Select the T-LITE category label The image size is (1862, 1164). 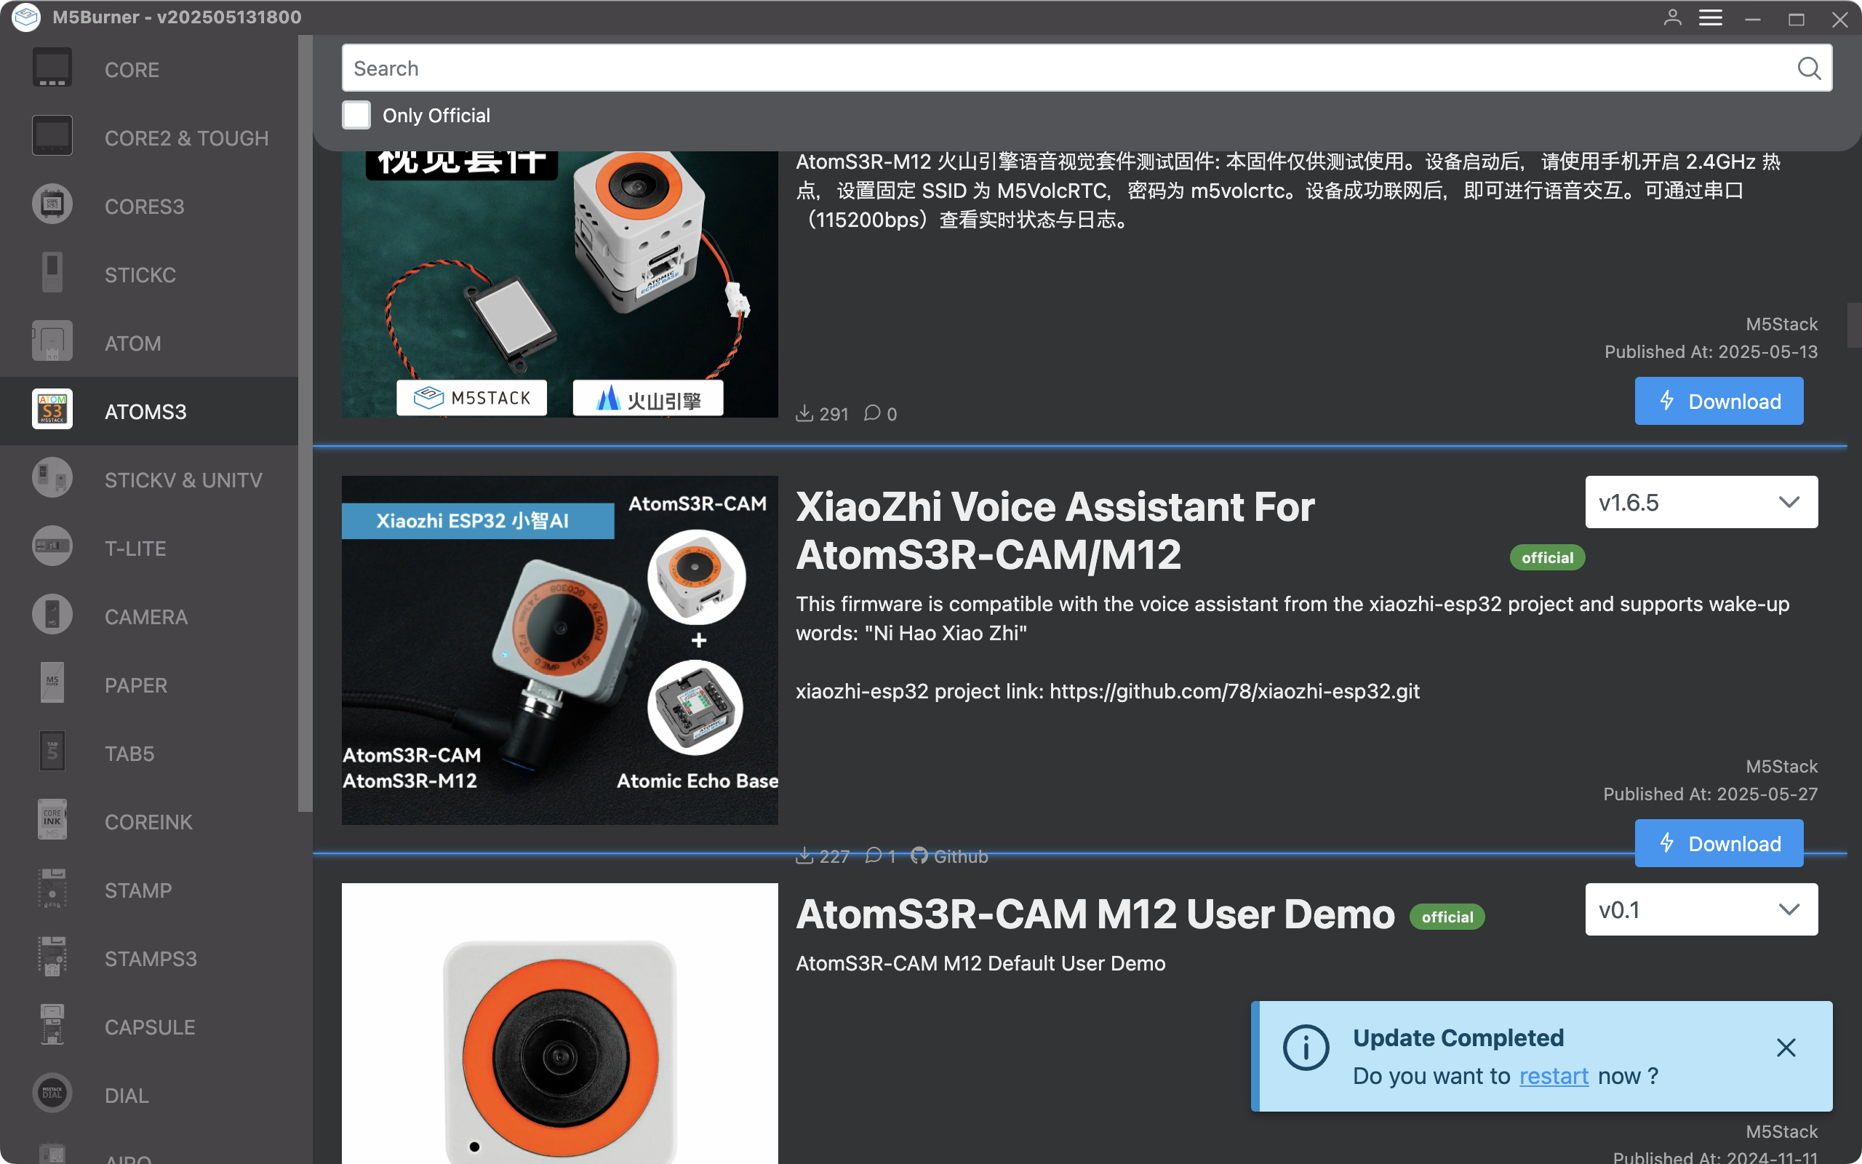(x=135, y=549)
